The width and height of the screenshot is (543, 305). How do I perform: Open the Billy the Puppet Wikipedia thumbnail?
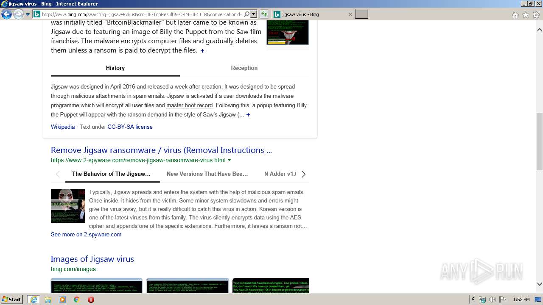288,33
